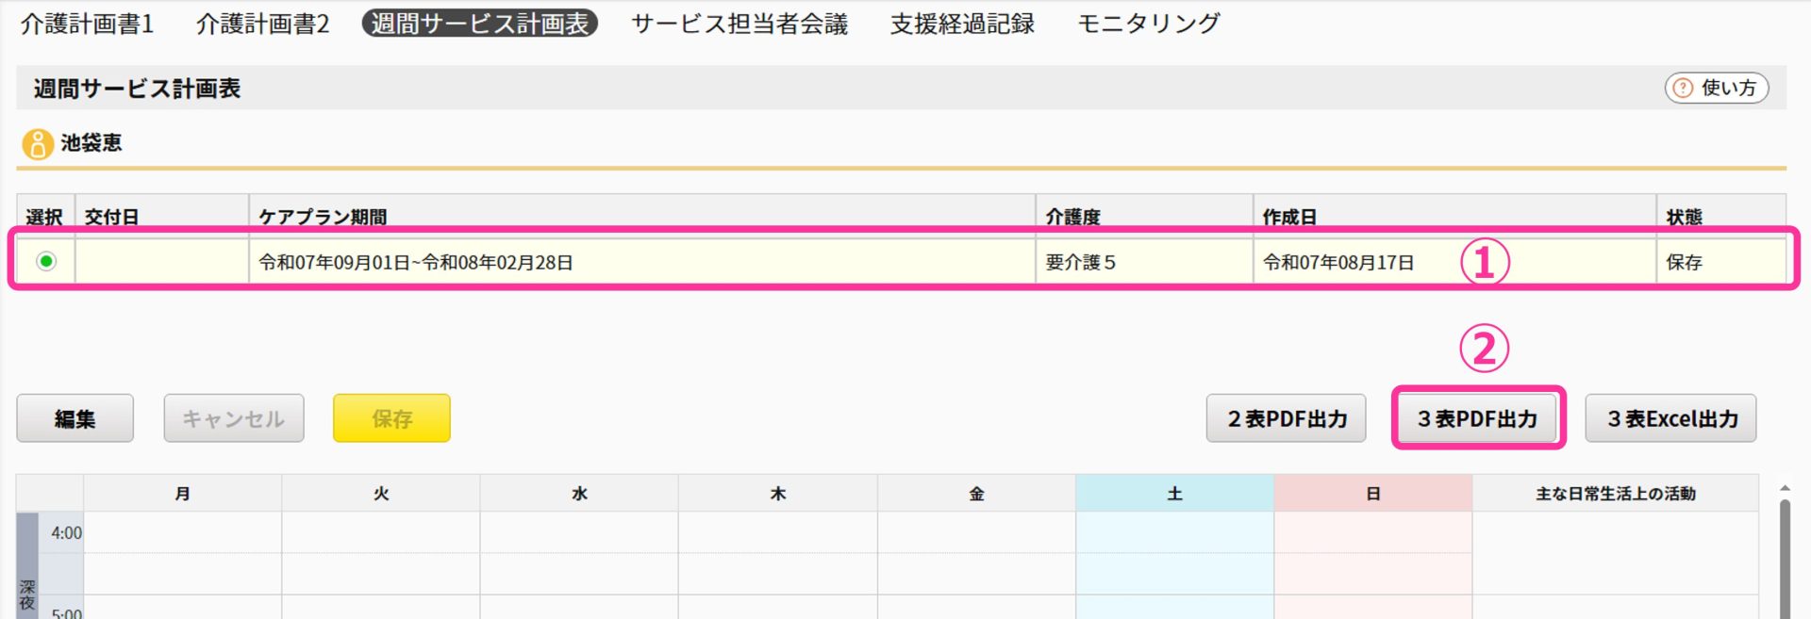Click the 3表PDF出力 button
Image resolution: width=1811 pixels, height=619 pixels.
tap(1477, 418)
